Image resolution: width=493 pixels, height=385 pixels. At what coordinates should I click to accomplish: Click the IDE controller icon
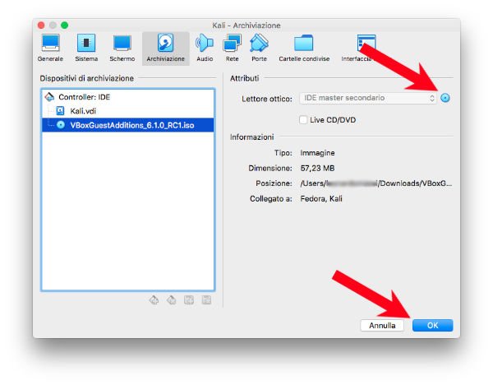tap(49, 96)
